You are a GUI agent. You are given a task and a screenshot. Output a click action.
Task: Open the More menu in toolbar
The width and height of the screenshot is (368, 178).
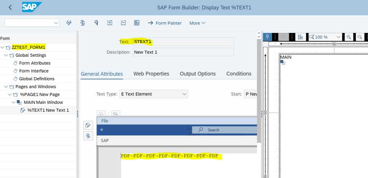[197, 23]
